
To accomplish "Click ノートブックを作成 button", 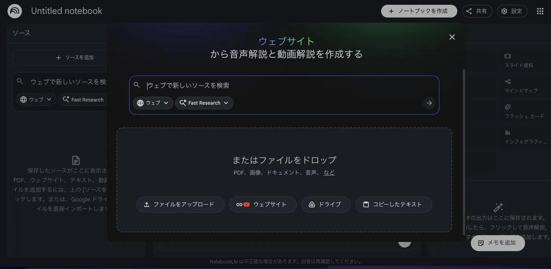I will click(419, 11).
